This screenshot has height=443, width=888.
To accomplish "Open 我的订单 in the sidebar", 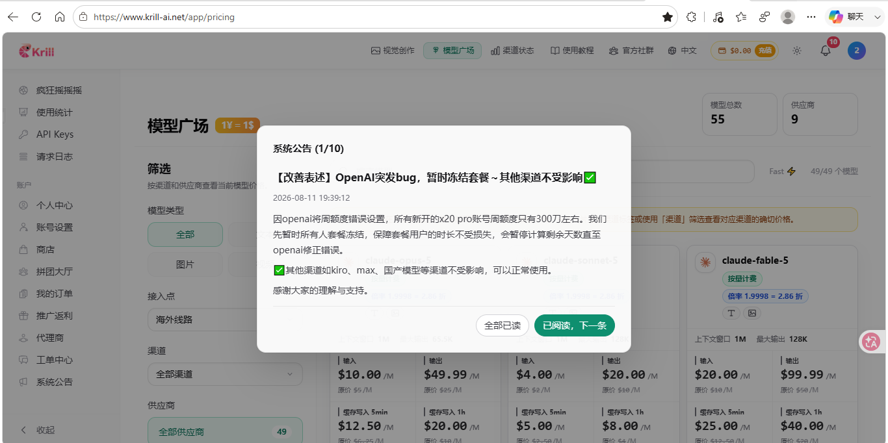I will coord(54,294).
